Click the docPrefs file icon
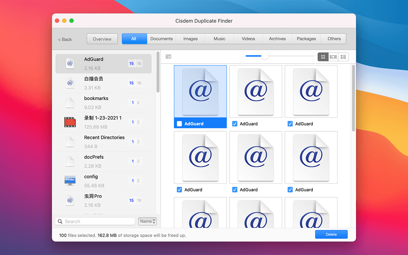Screen dimensions: 408x255 tap(70, 161)
